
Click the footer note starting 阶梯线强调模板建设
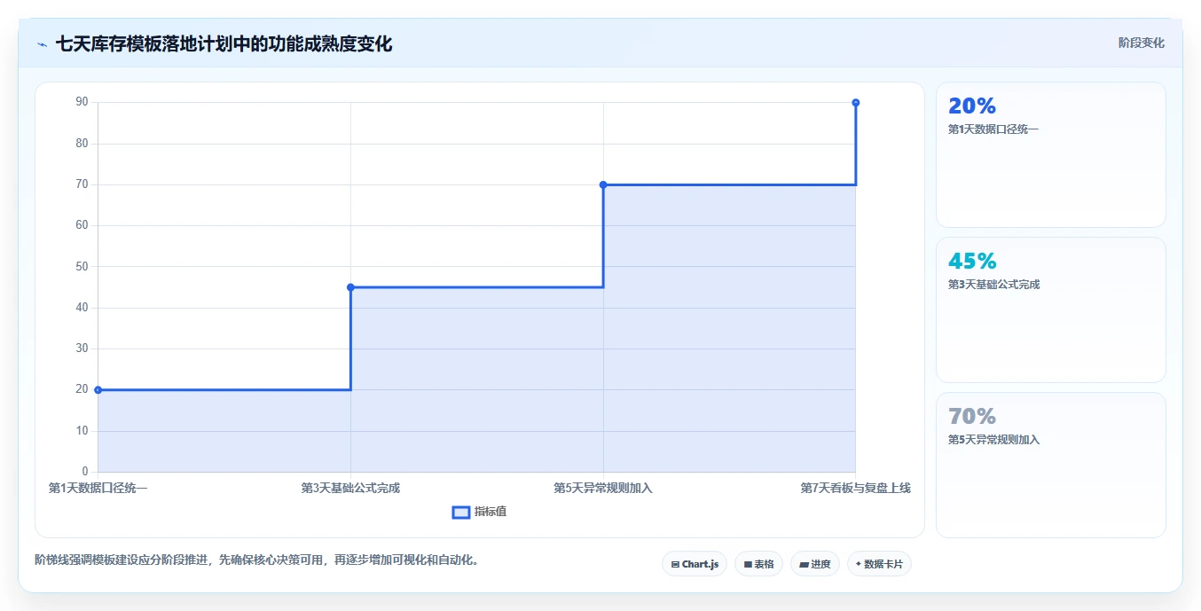(x=256, y=560)
